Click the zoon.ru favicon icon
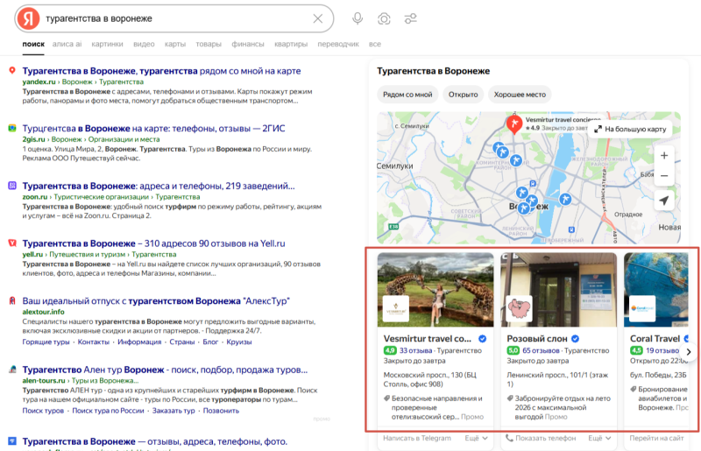The image size is (701, 451). click(12, 186)
